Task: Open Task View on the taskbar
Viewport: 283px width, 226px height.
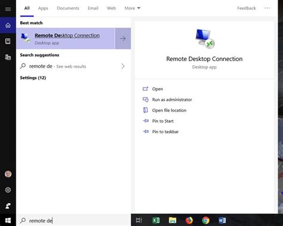Action: (x=139, y=220)
